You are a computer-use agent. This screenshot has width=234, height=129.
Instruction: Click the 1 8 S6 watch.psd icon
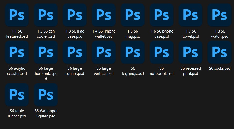pos(220,15)
